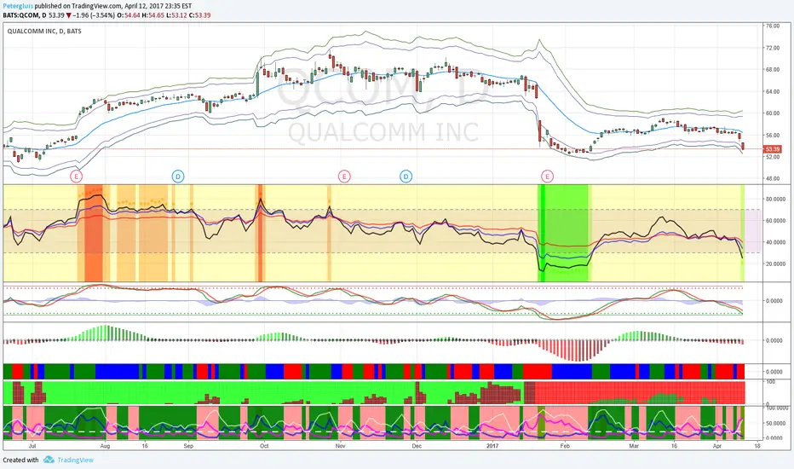
Task: Select the red 53.39 current price tag
Action: 772,149
